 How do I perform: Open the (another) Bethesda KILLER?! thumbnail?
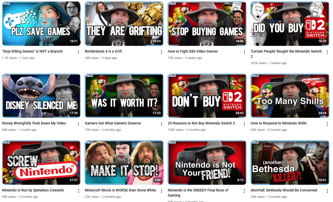click(x=290, y=163)
